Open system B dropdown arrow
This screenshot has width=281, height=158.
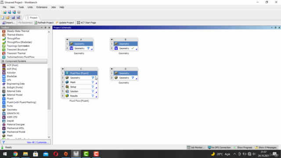tap(112, 39)
